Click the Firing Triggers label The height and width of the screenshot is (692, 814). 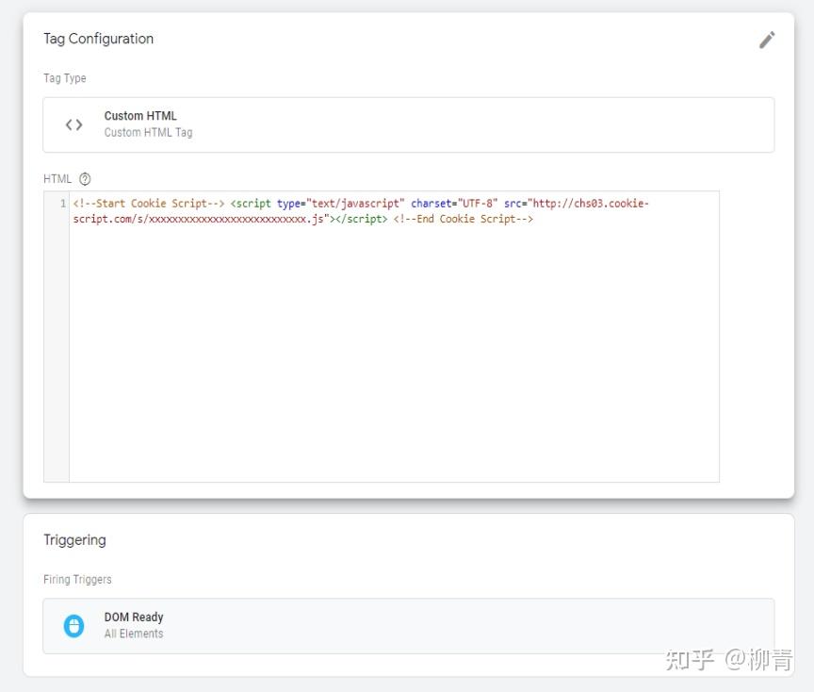click(77, 580)
